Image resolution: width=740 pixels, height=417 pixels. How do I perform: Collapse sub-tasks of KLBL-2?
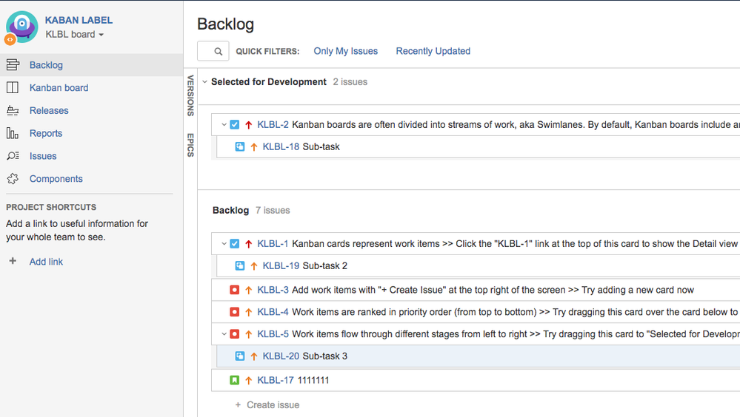click(x=224, y=125)
